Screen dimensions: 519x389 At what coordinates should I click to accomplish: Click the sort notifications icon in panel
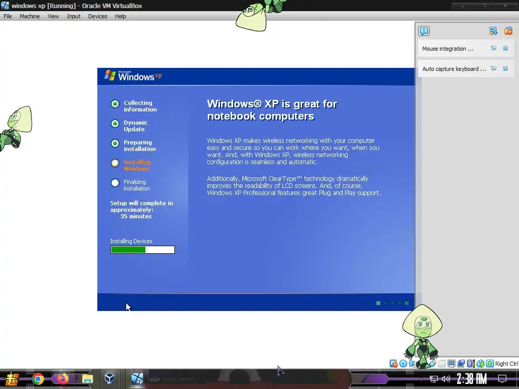click(x=493, y=31)
